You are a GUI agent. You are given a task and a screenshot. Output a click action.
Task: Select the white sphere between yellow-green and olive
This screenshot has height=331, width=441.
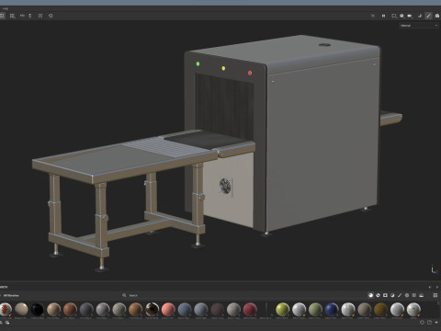(x=299, y=310)
